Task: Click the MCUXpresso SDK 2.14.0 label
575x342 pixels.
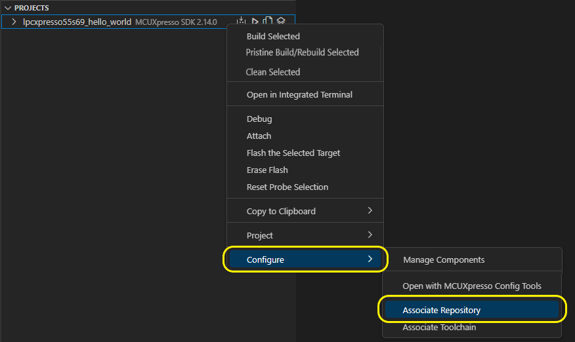Action: pos(176,22)
